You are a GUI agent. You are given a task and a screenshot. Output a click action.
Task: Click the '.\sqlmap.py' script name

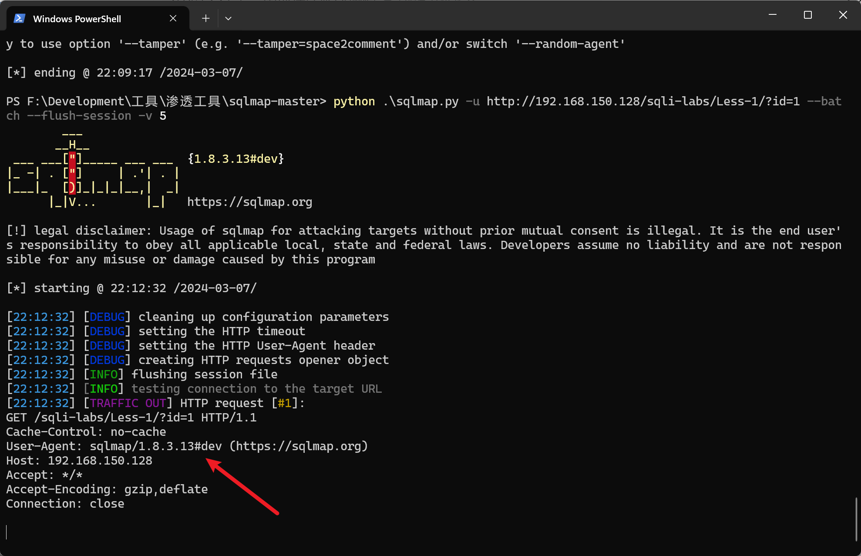tap(420, 101)
